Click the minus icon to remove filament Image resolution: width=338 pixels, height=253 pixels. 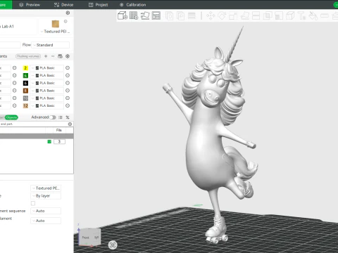53,56
